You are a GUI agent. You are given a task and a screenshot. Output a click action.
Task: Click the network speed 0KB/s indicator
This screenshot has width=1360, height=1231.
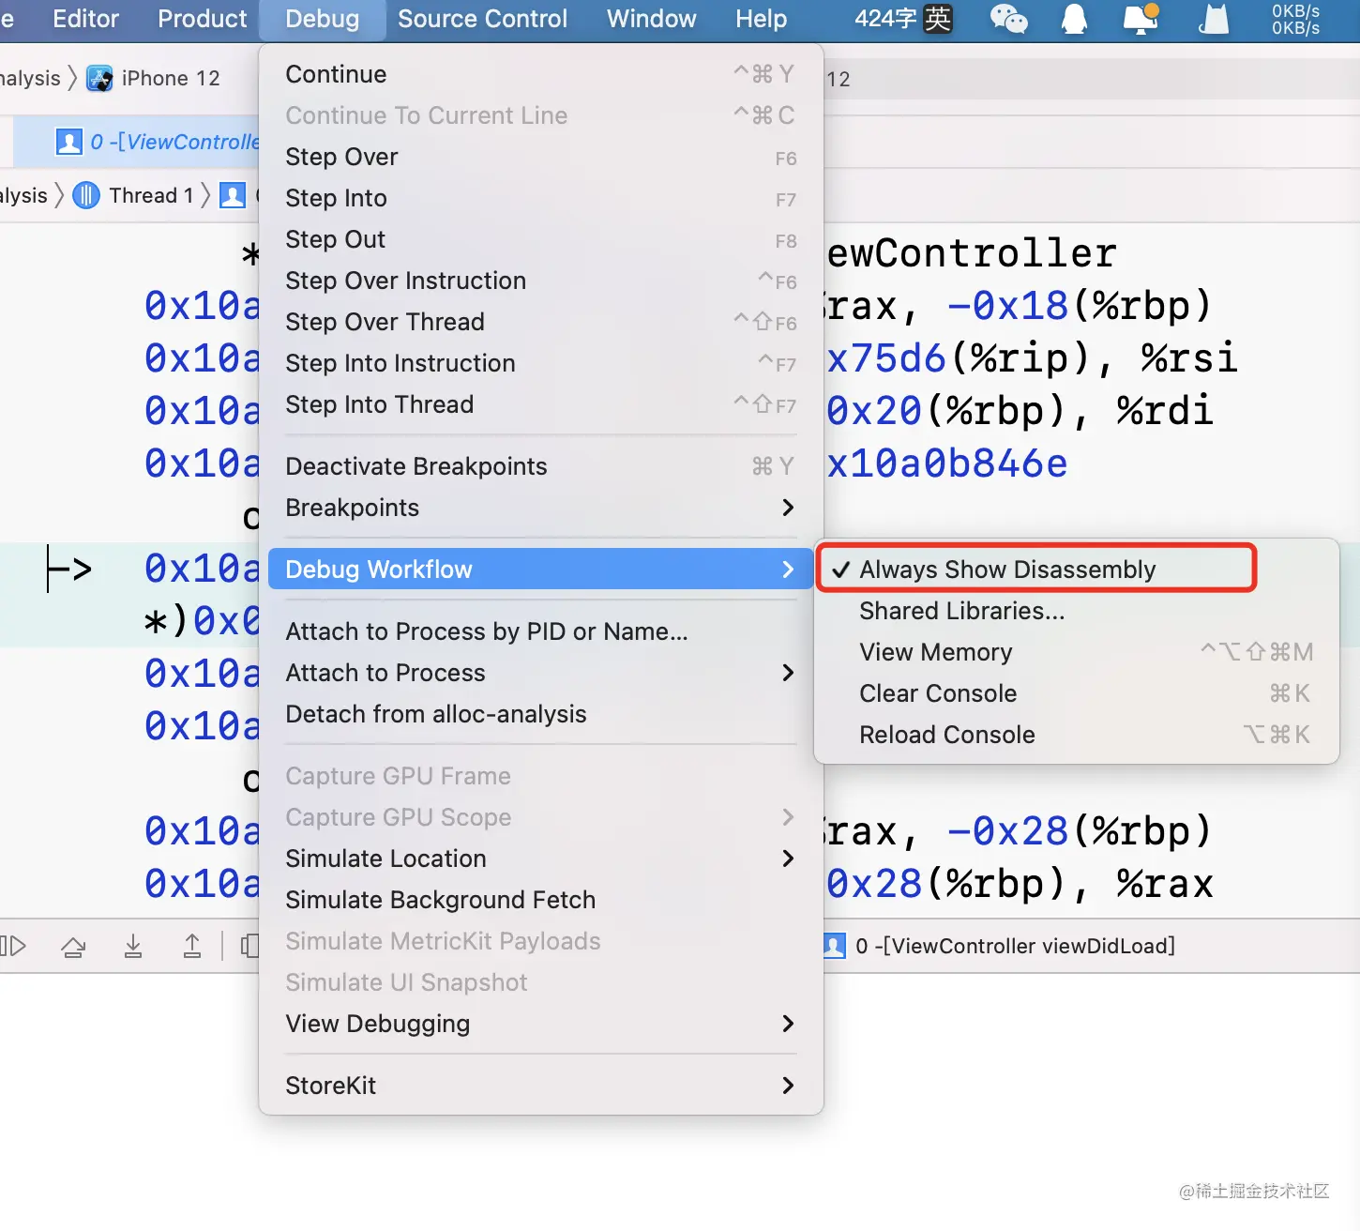click(x=1295, y=20)
